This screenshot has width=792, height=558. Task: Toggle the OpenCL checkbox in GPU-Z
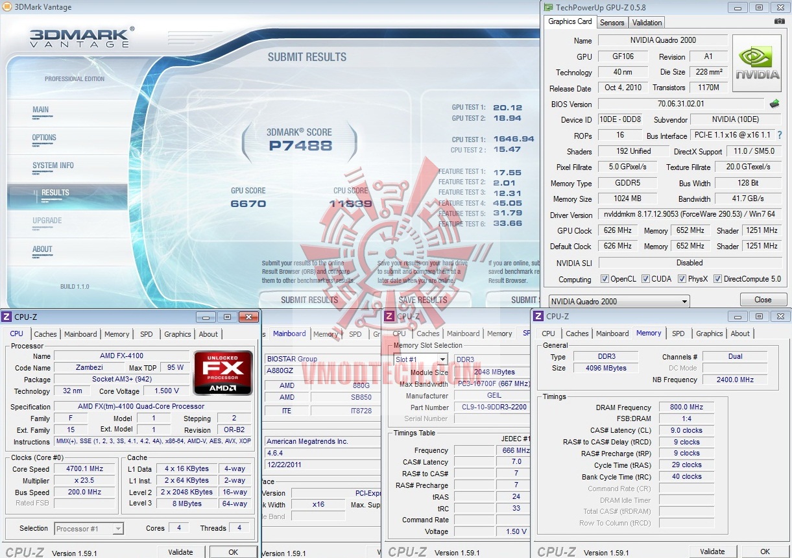pos(605,279)
